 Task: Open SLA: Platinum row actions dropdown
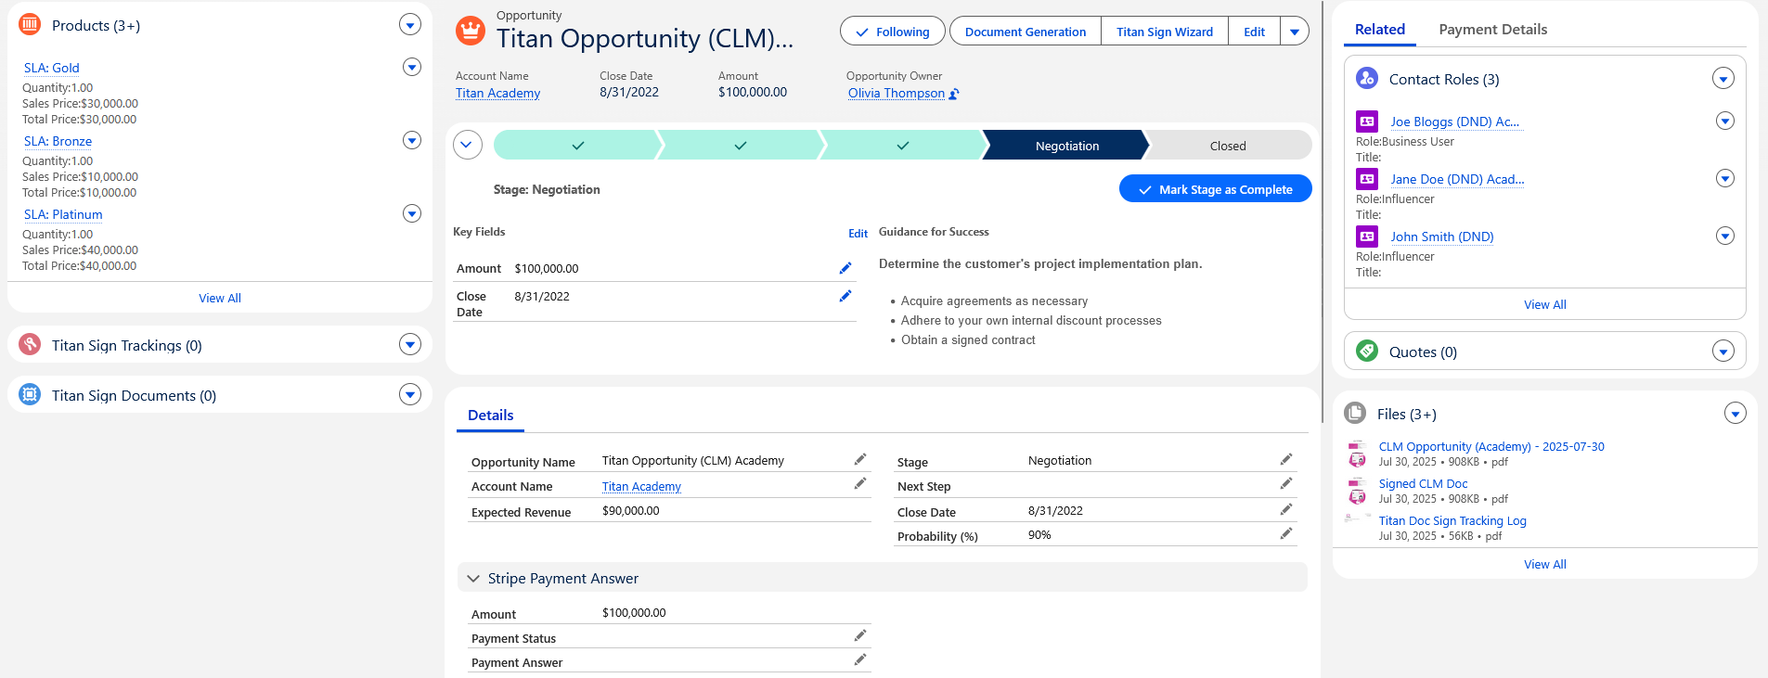tap(412, 213)
